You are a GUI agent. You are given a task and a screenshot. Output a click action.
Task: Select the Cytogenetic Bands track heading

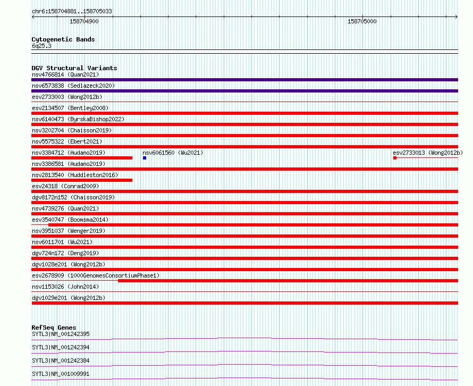pos(63,39)
